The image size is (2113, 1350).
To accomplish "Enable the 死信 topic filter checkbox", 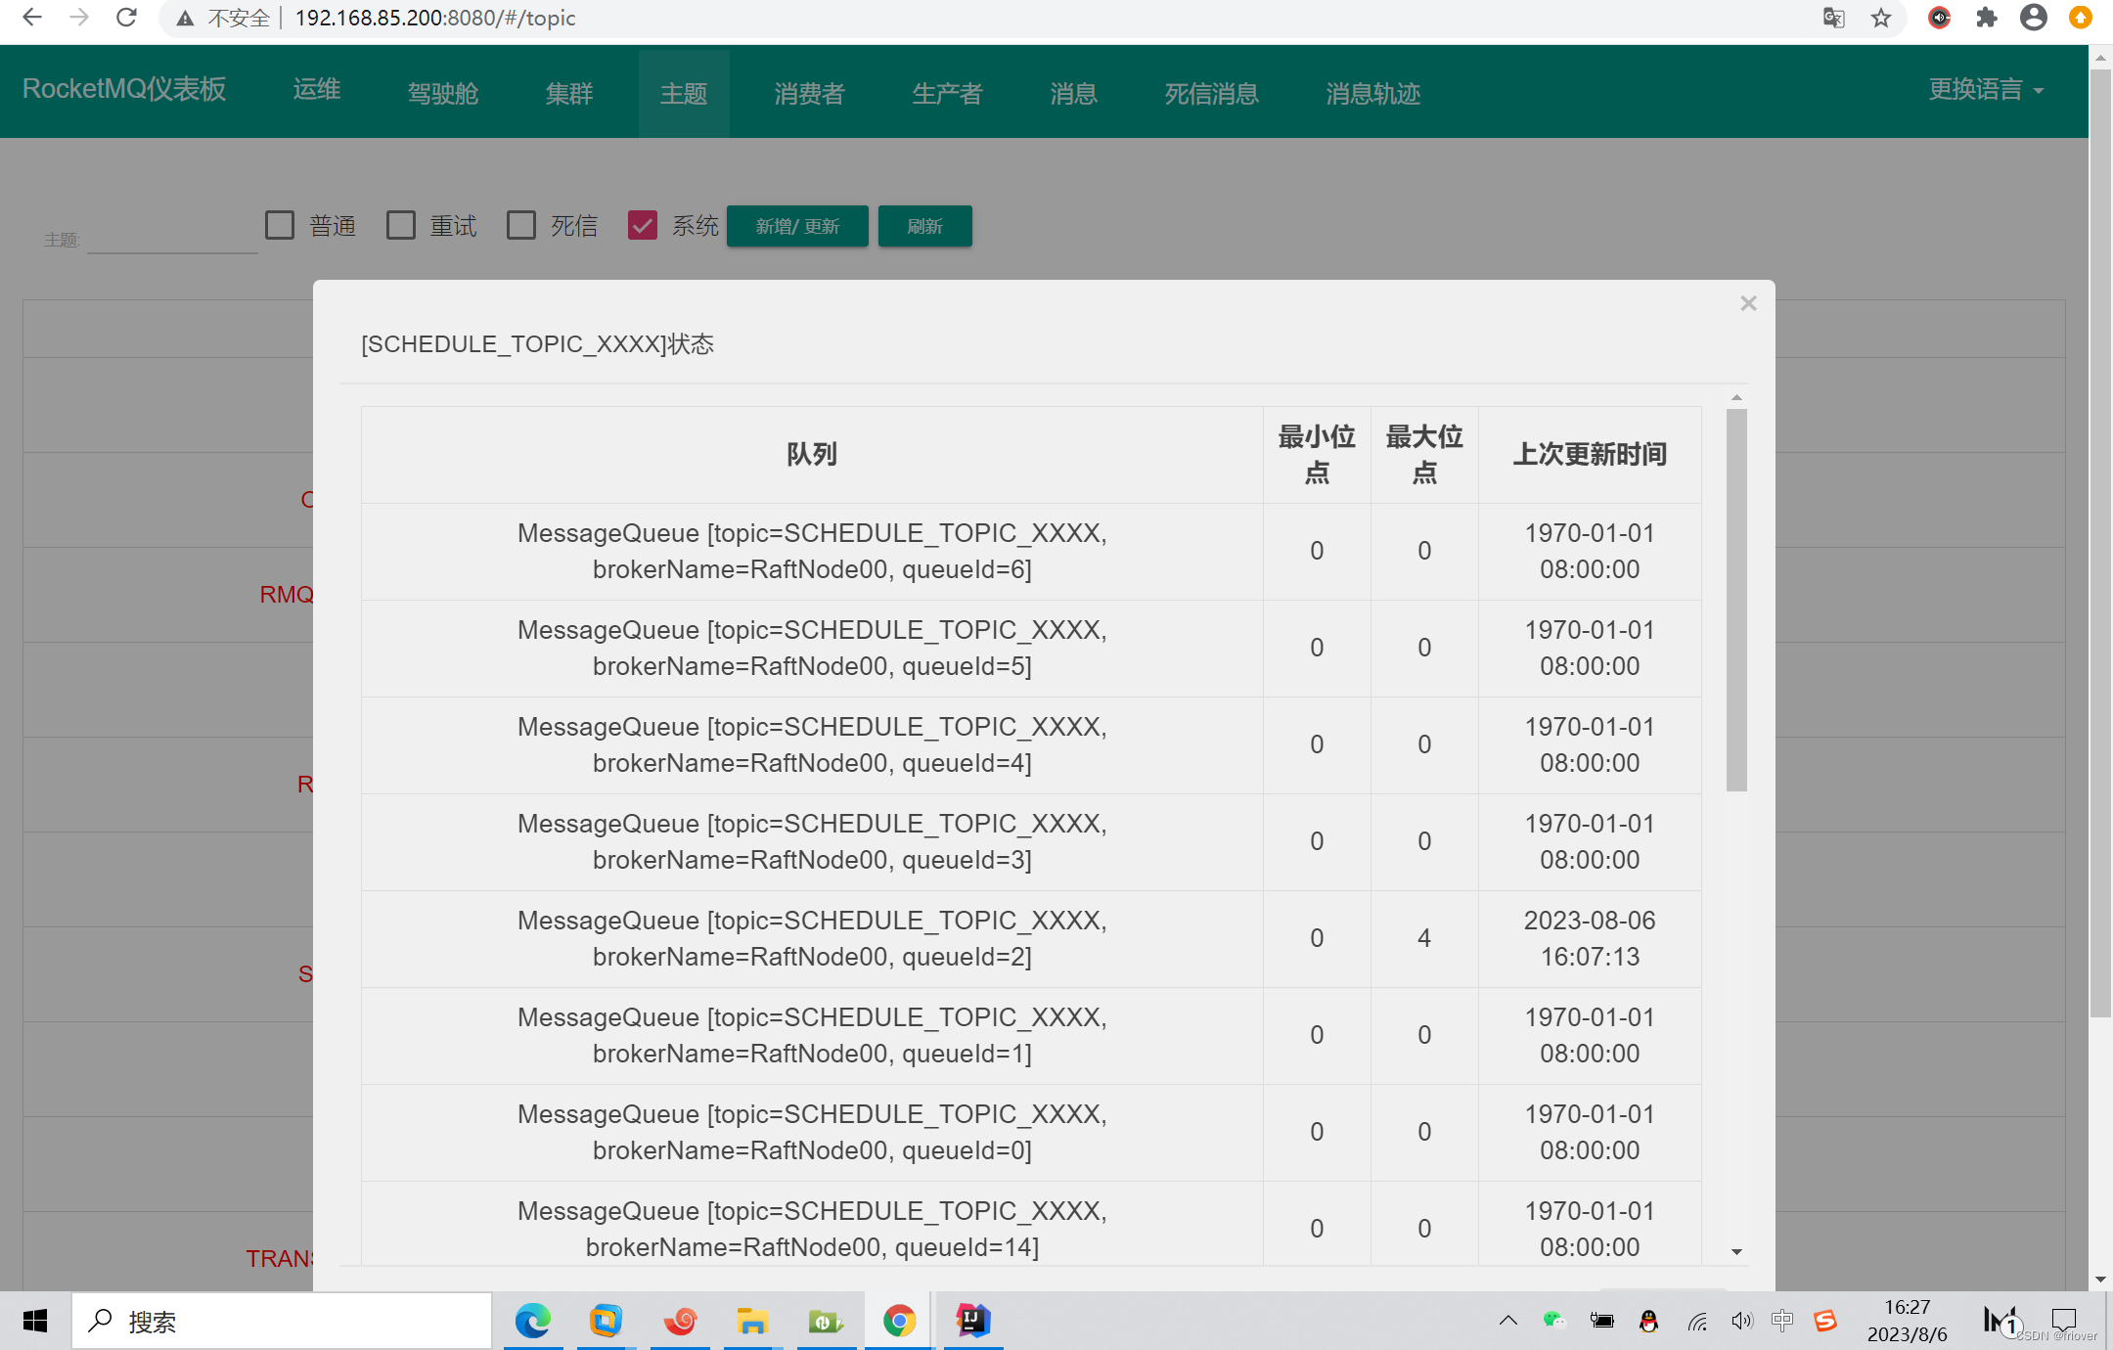I will (x=521, y=225).
